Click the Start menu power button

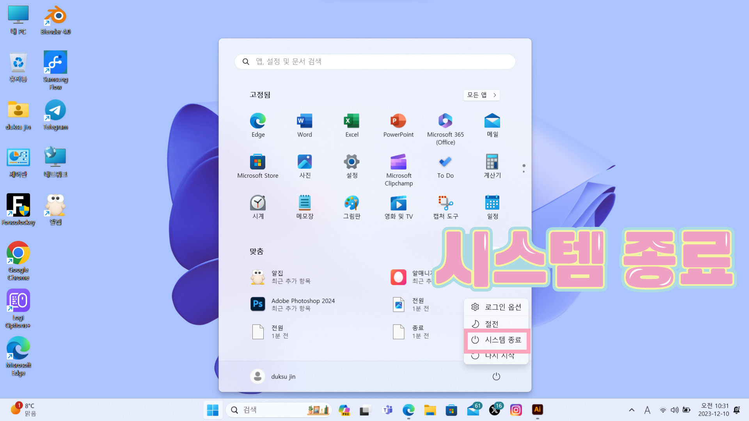[x=496, y=377]
